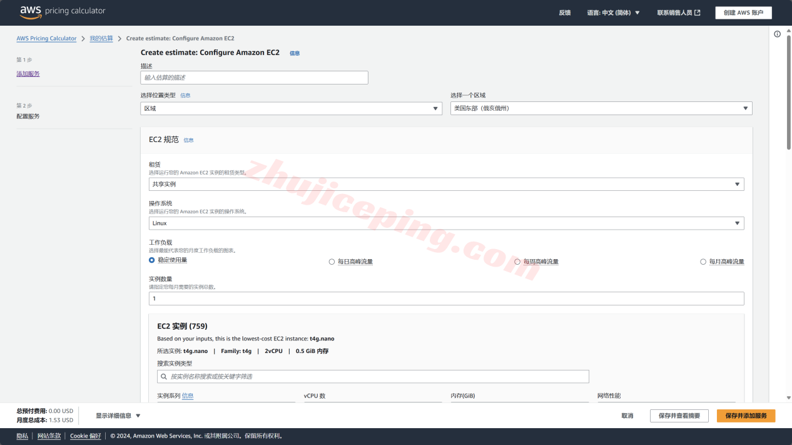Click the 2vCPU text
This screenshot has width=792, height=445.
point(273,351)
